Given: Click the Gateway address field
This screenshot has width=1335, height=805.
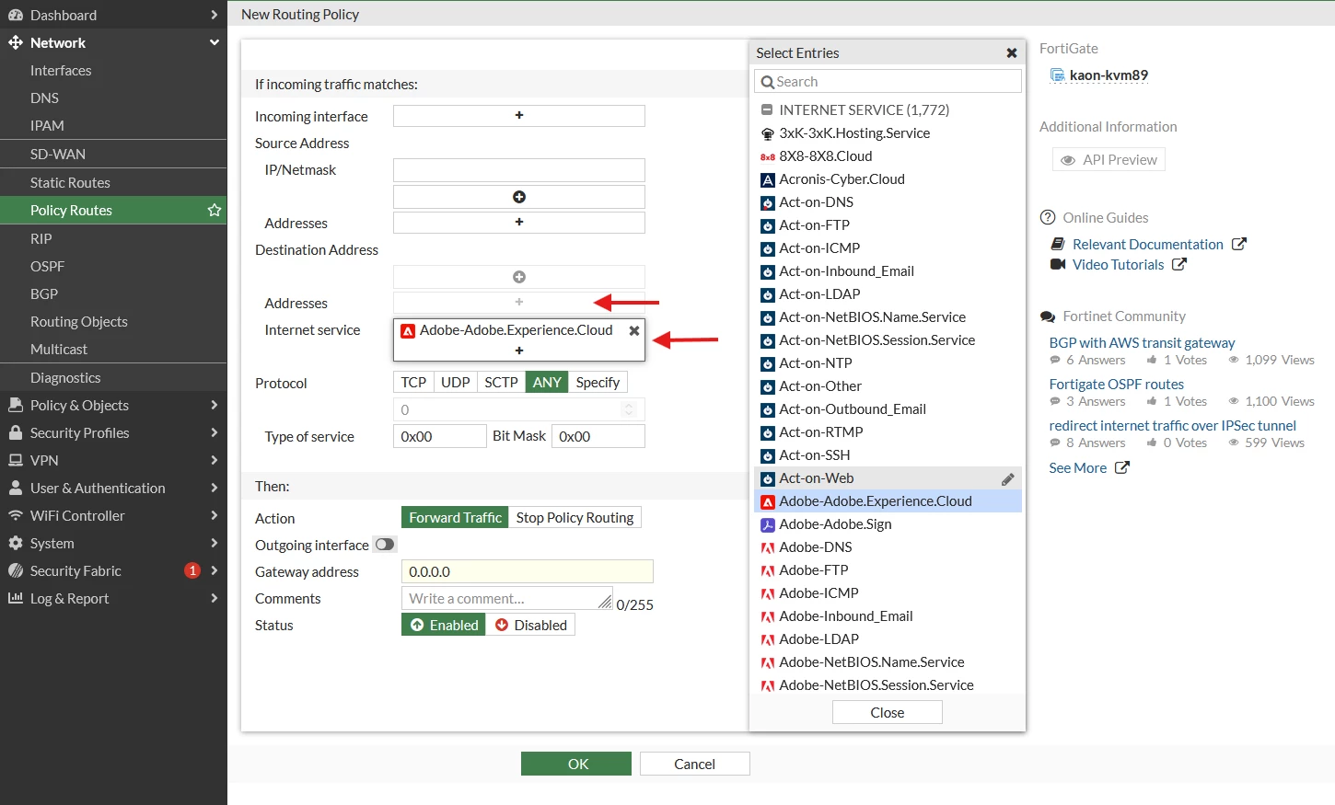Looking at the screenshot, I should coord(528,571).
